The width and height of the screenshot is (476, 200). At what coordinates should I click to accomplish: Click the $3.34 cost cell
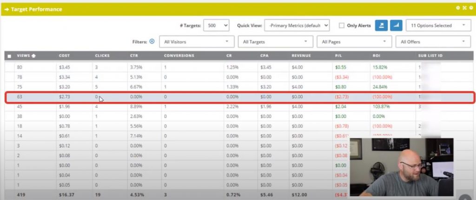coord(64,77)
